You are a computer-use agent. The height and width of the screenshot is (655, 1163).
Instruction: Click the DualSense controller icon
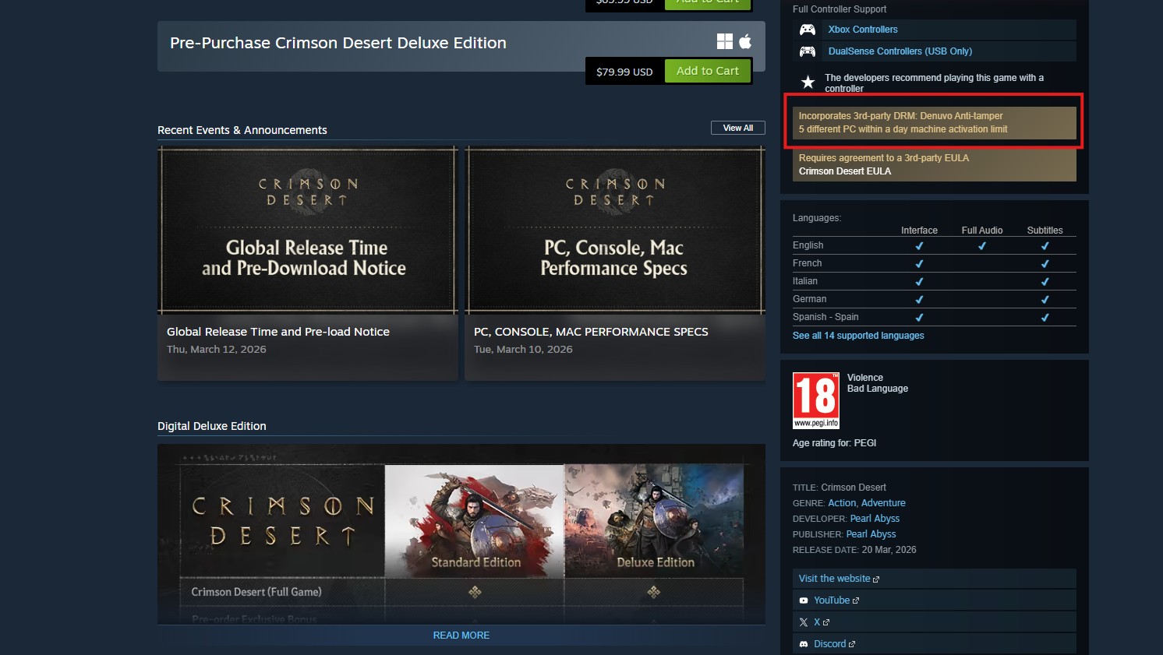pos(807,51)
